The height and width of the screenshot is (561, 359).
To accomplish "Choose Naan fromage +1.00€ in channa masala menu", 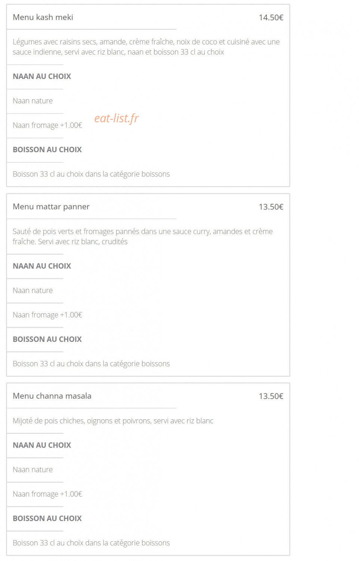I will point(47,494).
